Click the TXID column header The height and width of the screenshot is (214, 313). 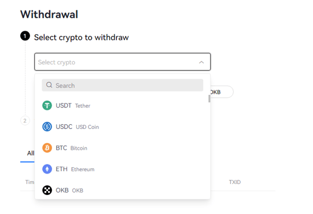235,182
